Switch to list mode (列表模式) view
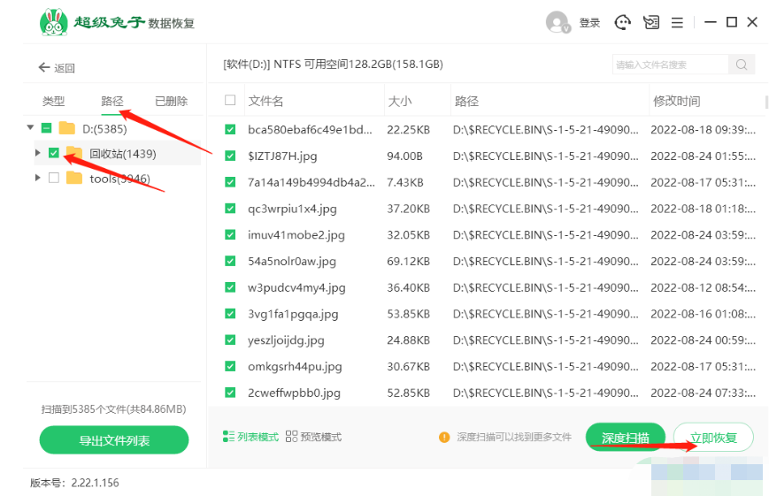This screenshot has height=496, width=769. [251, 437]
